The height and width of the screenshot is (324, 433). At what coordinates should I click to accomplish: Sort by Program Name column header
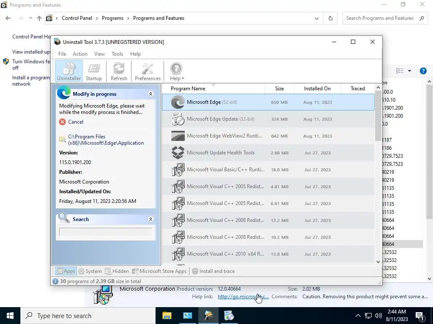pyautogui.click(x=213, y=89)
